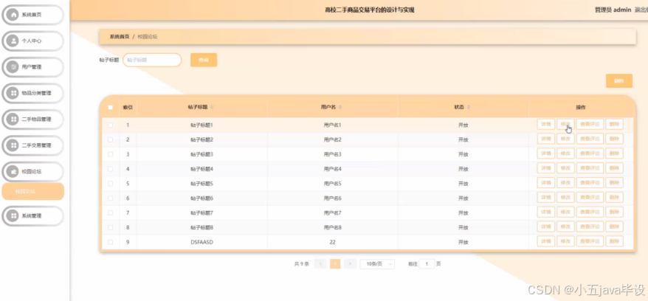Click the grid icon beside 二手交易管理
The width and height of the screenshot is (648, 301).
(x=13, y=145)
